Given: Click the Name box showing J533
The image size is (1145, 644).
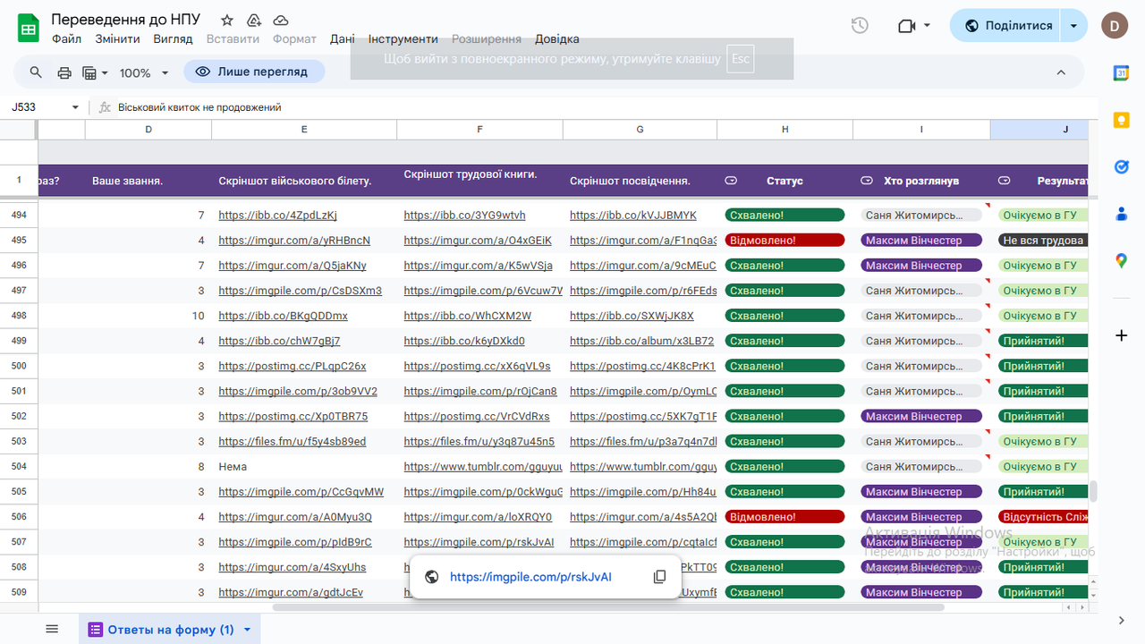Looking at the screenshot, I should (36, 107).
